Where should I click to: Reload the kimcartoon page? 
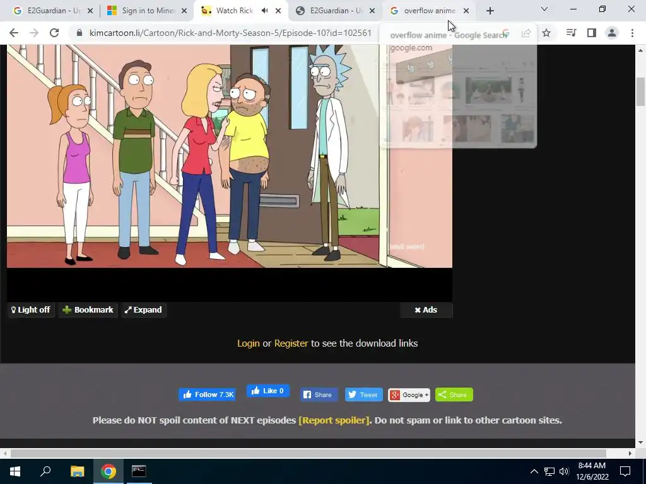coord(54,33)
